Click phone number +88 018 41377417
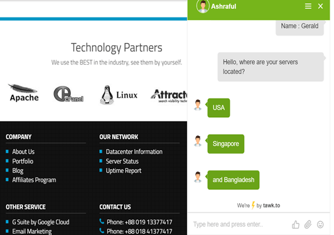Screen dimensions: 334x235 148,231
